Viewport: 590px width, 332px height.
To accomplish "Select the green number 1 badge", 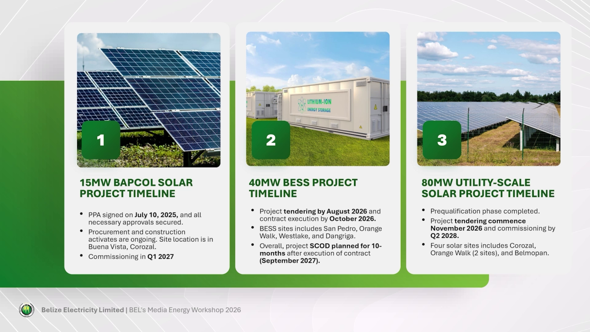I will pos(101,140).
